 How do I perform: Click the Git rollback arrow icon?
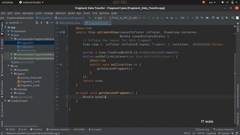(202, 18)
